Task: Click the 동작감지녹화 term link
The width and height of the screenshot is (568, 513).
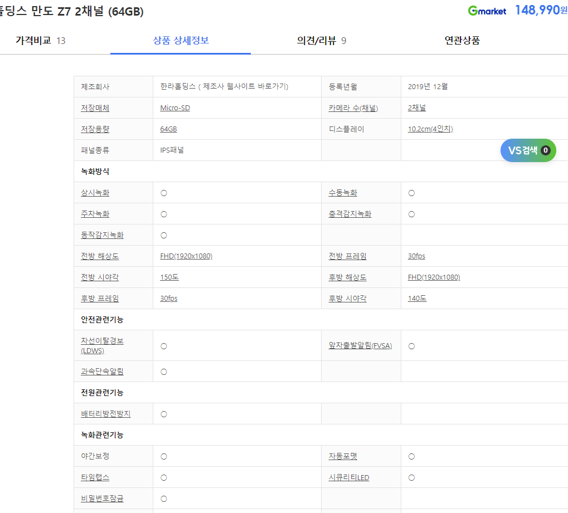Action: (102, 235)
